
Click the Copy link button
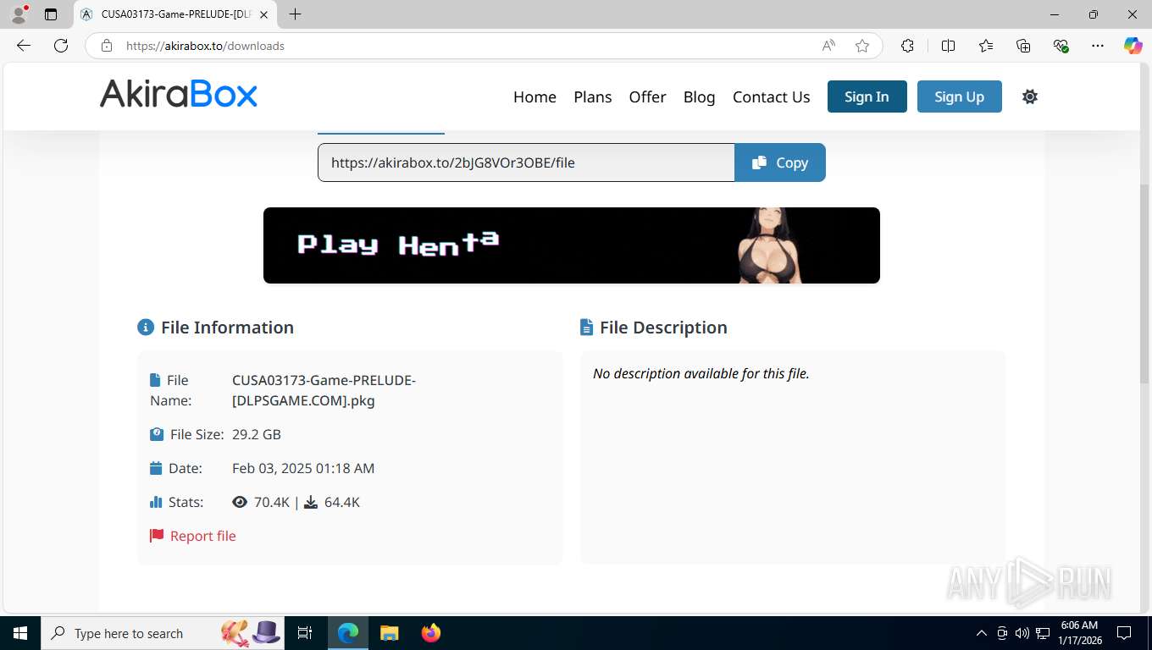click(780, 162)
